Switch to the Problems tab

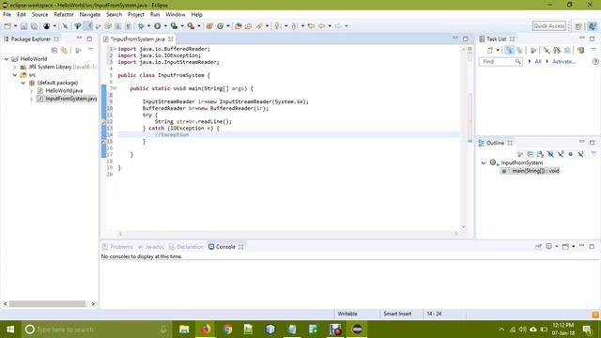click(x=117, y=247)
